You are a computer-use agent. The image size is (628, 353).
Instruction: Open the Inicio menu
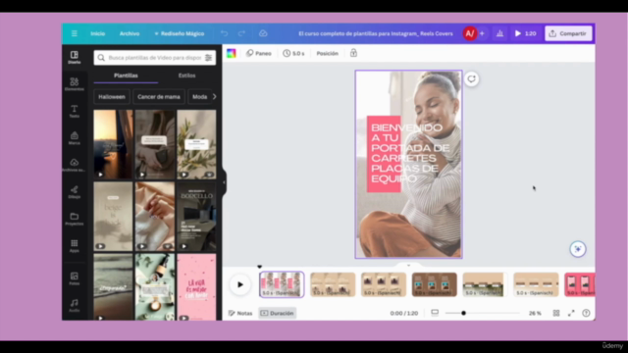(98, 33)
